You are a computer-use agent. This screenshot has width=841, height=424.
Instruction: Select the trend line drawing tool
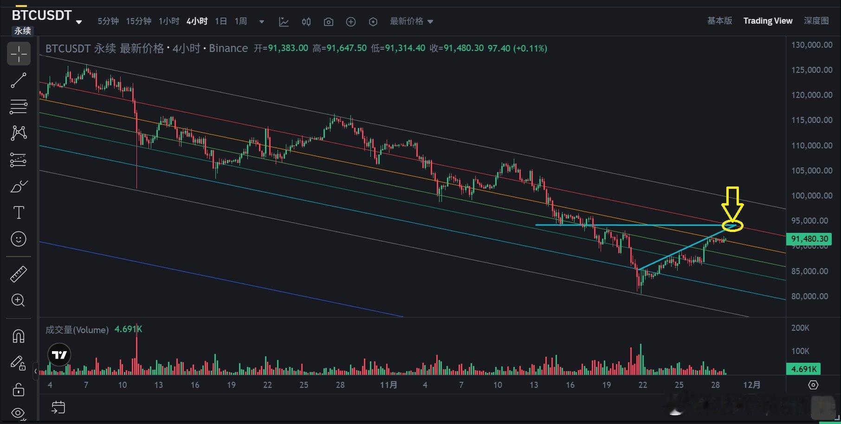click(x=19, y=80)
